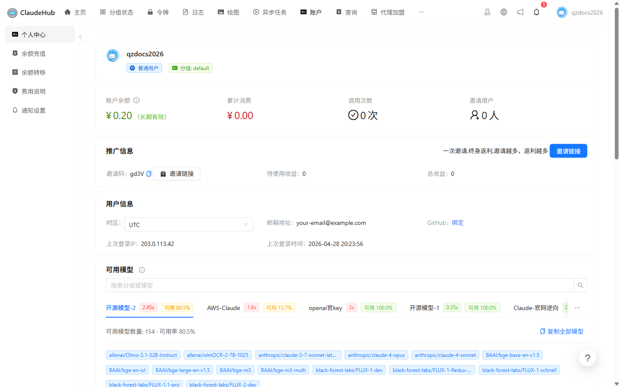Click 复制全部模型 link
Image resolution: width=620 pixels, height=387 pixels.
(x=562, y=332)
